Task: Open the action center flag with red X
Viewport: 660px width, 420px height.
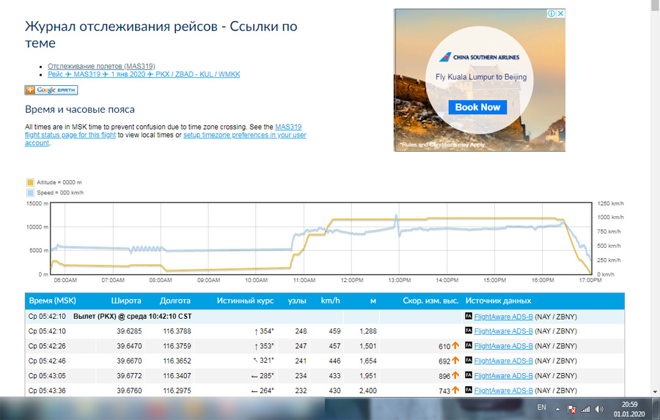Action: 571,408
